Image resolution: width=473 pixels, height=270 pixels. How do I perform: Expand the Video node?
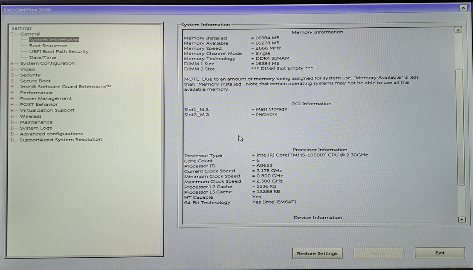13,69
